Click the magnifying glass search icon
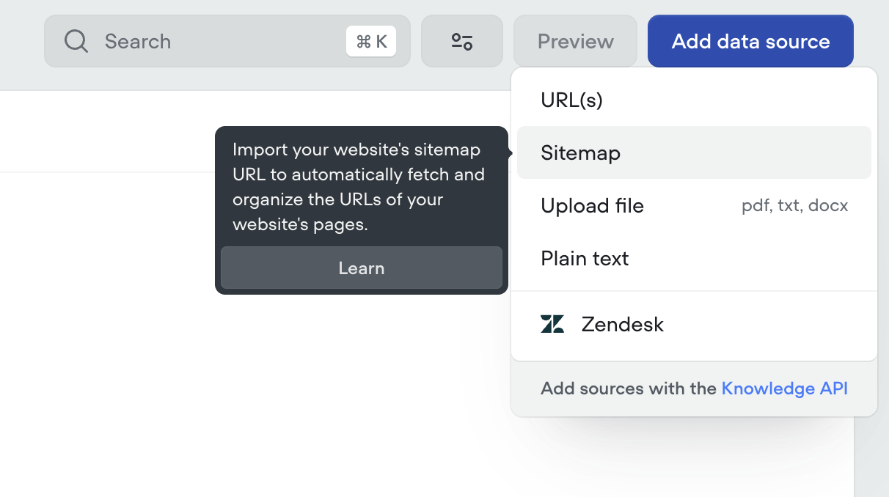This screenshot has height=497, width=889. (x=76, y=41)
